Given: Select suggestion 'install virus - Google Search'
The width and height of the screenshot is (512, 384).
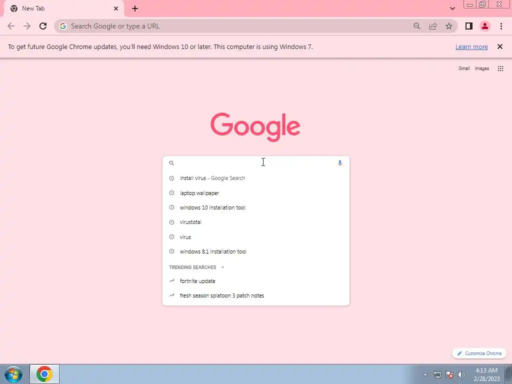Looking at the screenshot, I should click(255, 178).
